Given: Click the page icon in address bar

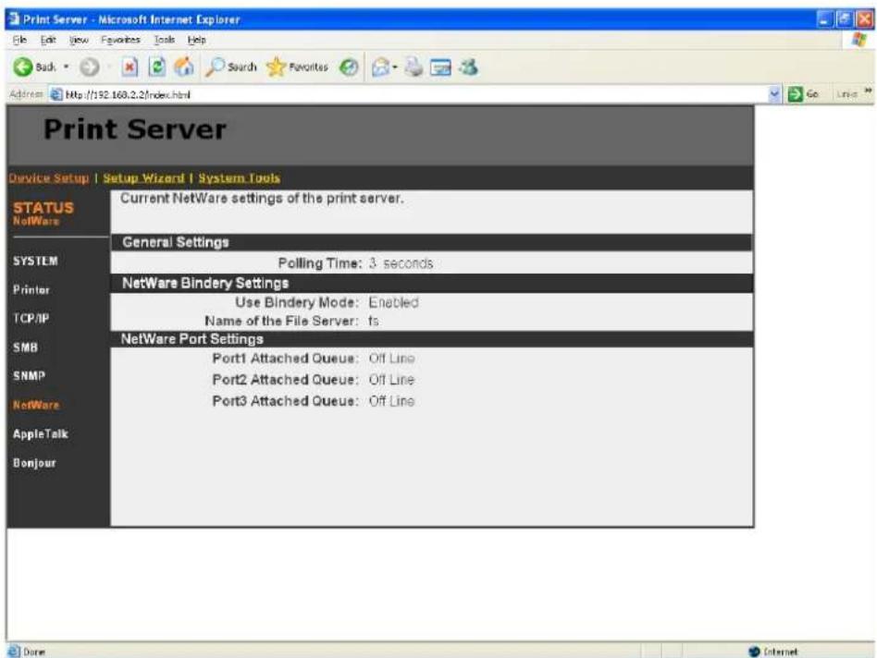Looking at the screenshot, I should coord(56,94).
